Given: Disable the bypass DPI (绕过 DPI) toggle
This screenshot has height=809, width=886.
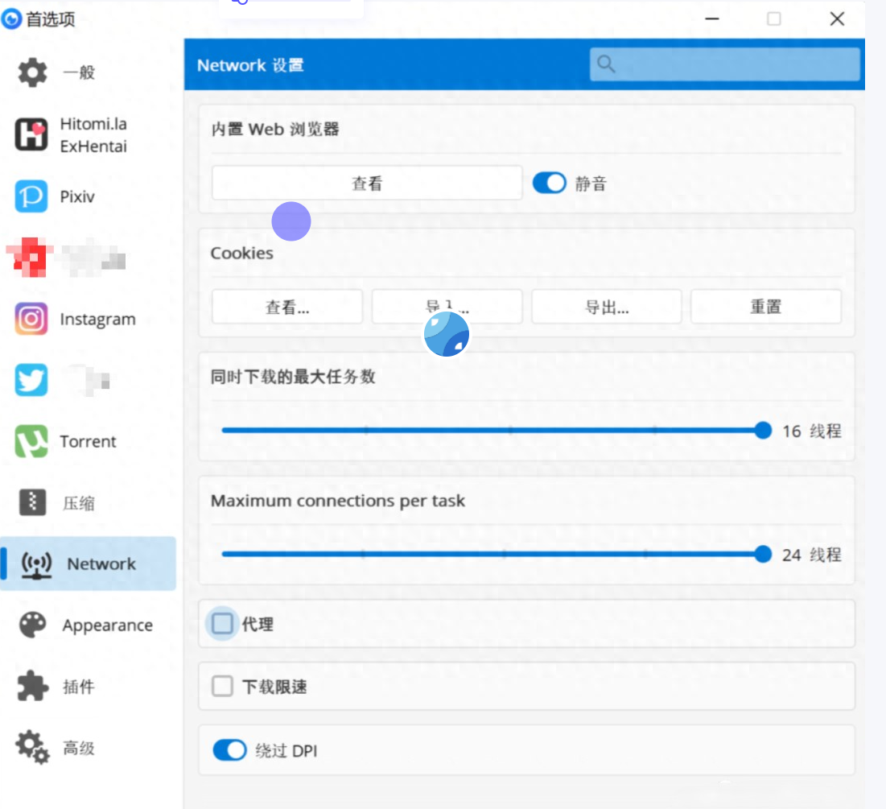Looking at the screenshot, I should [229, 750].
